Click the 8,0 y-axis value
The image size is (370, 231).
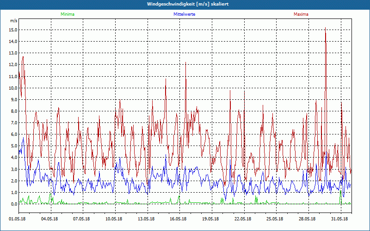[14, 111]
